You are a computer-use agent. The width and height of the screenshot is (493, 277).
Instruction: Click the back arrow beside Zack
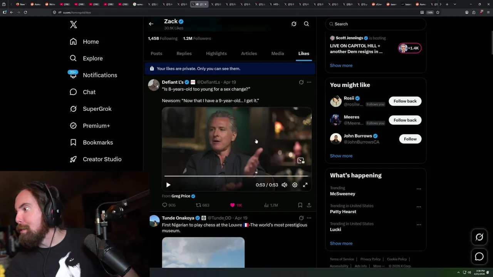[x=151, y=24]
